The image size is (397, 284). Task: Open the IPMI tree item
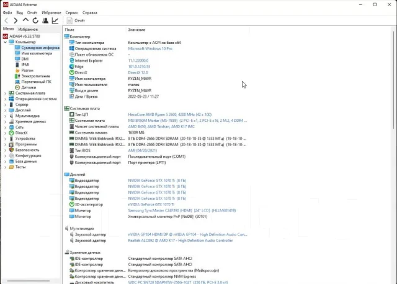22,64
